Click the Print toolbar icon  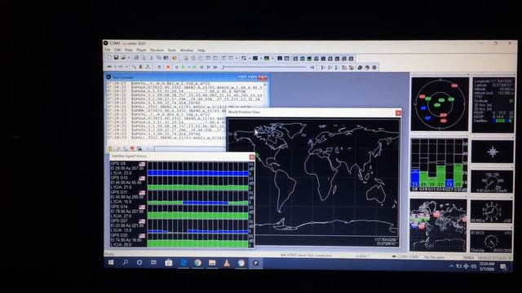pyautogui.click(x=136, y=58)
